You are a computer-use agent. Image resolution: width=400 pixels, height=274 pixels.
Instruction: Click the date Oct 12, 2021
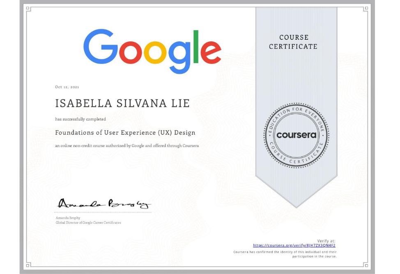[67, 87]
